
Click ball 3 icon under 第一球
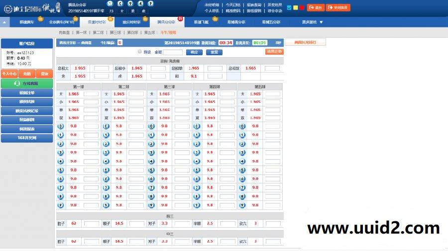coord(61,153)
